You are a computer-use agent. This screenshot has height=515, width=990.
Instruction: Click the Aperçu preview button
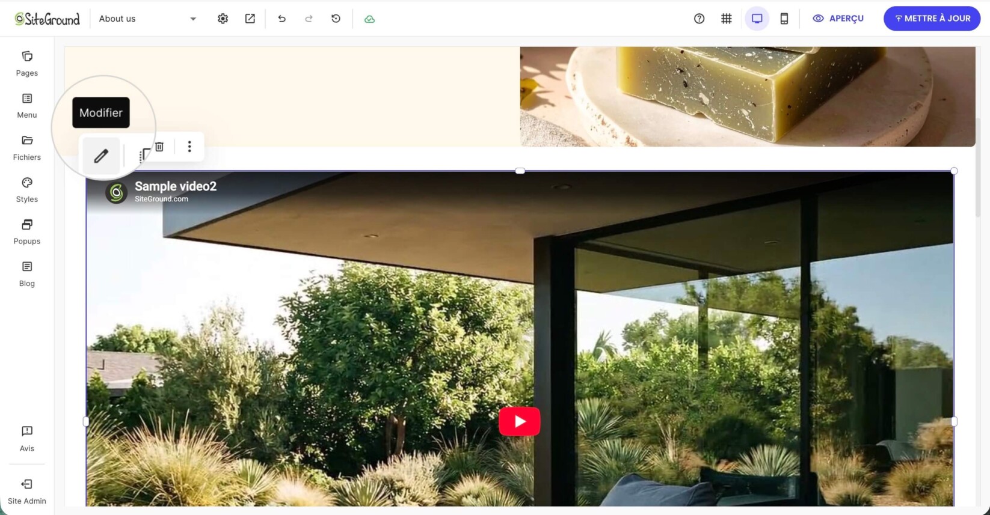point(838,19)
